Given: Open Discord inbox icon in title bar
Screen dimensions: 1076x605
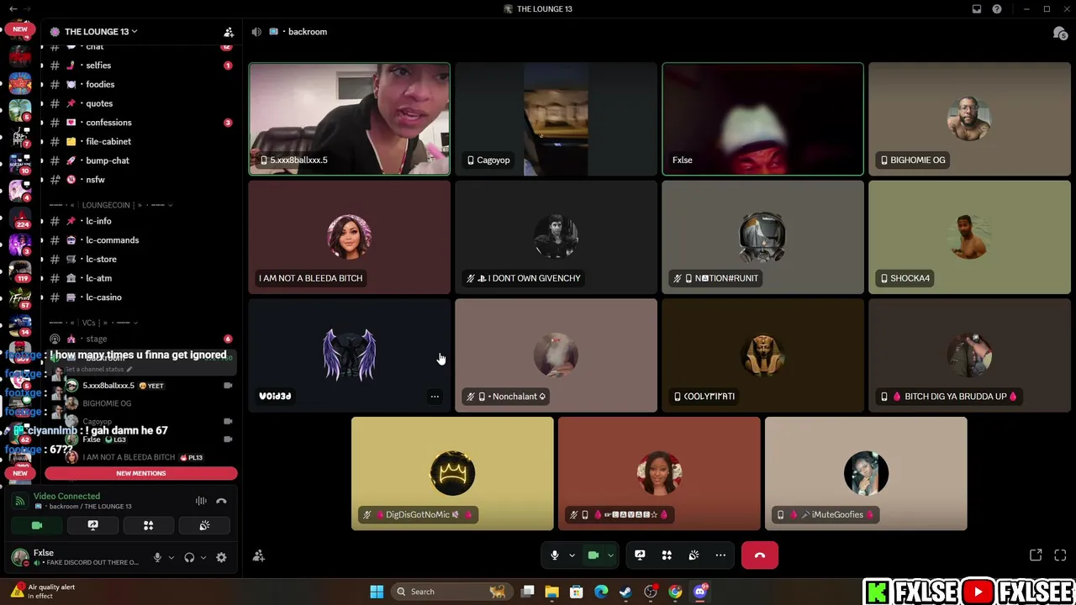Looking at the screenshot, I should [977, 9].
